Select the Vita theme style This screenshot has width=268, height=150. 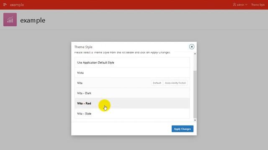[x=132, y=83]
